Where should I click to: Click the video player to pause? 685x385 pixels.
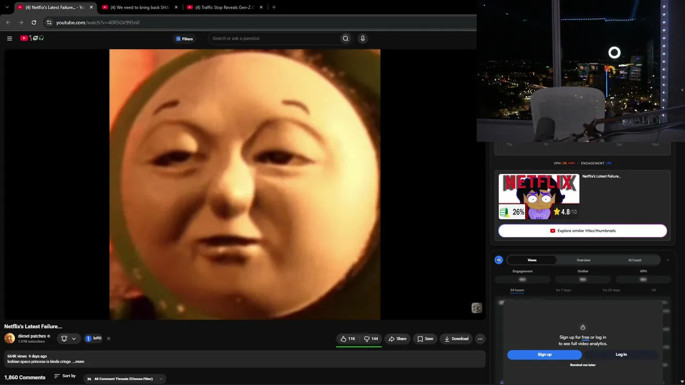pyautogui.click(x=245, y=184)
